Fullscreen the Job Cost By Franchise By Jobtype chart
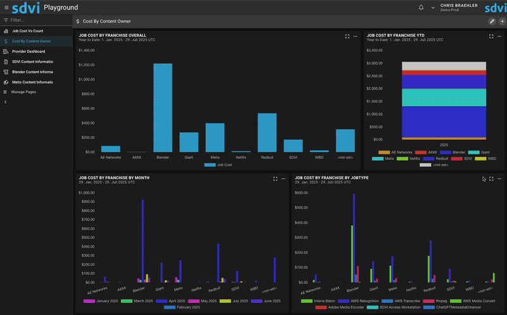The image size is (507, 315). [491, 179]
